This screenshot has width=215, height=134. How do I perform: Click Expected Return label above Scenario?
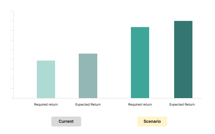pos(182,105)
